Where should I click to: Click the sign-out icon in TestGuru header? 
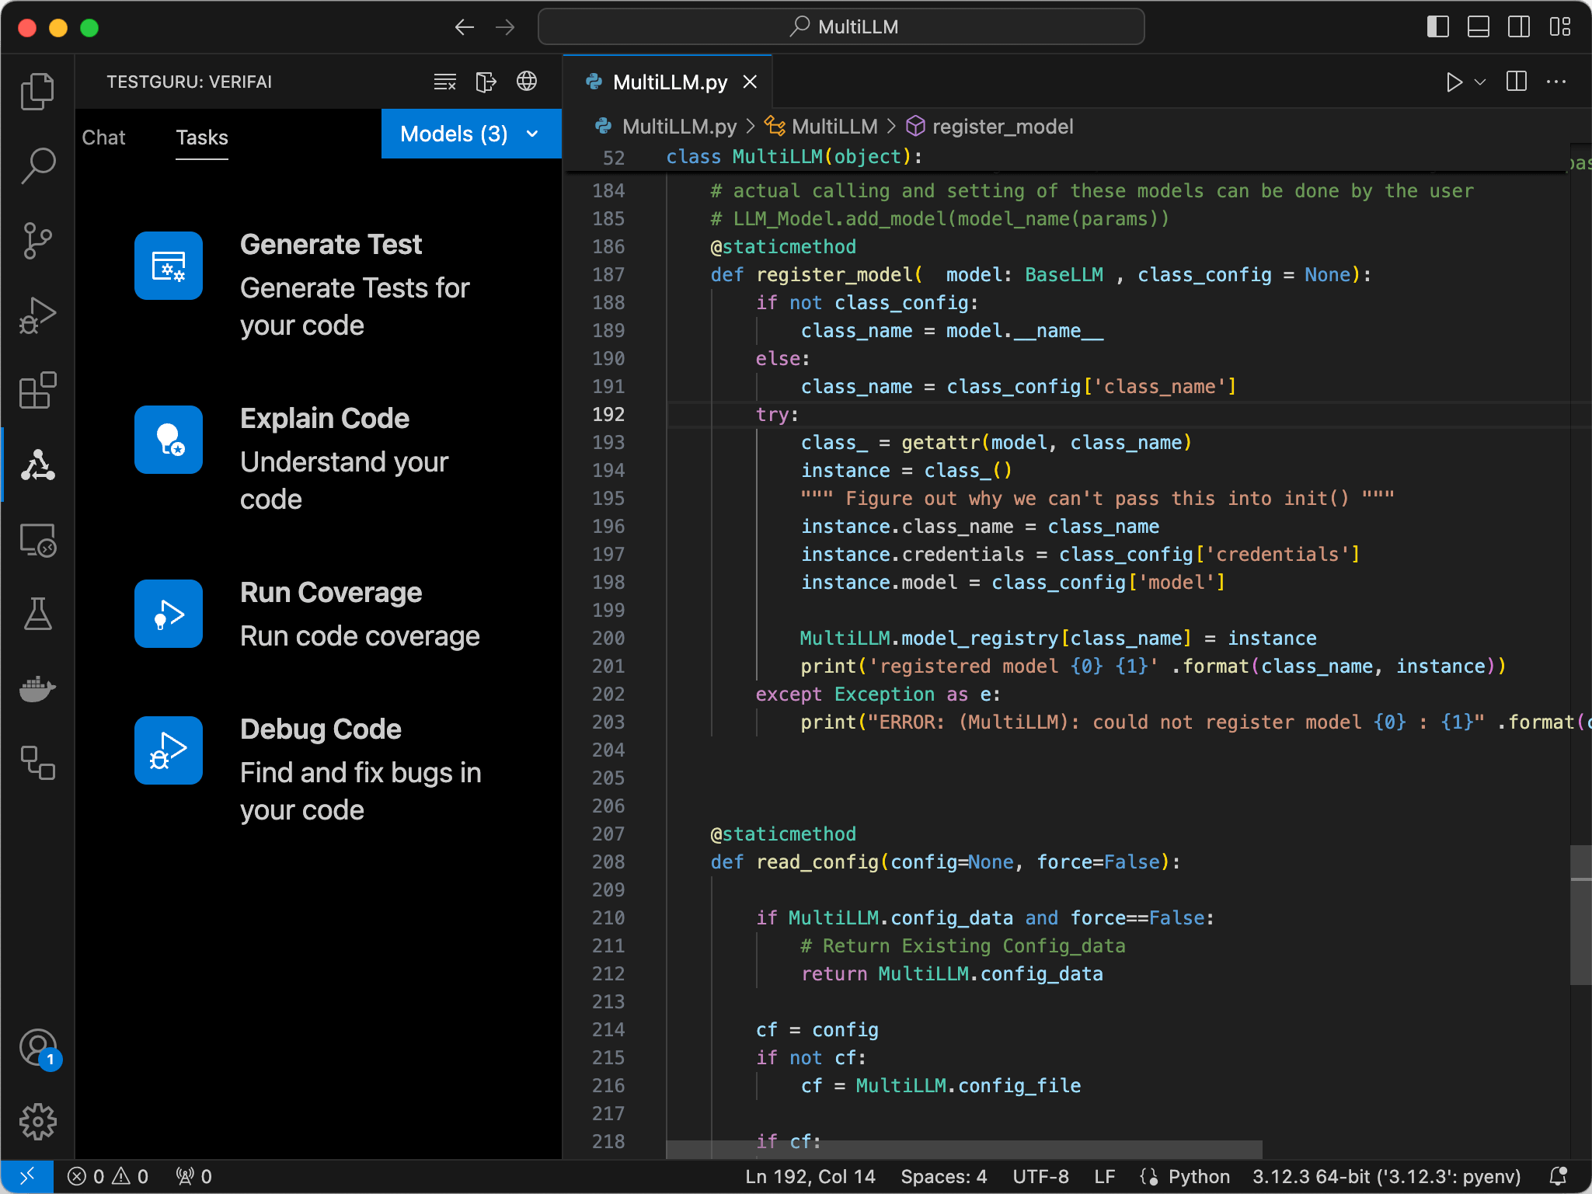pos(486,82)
